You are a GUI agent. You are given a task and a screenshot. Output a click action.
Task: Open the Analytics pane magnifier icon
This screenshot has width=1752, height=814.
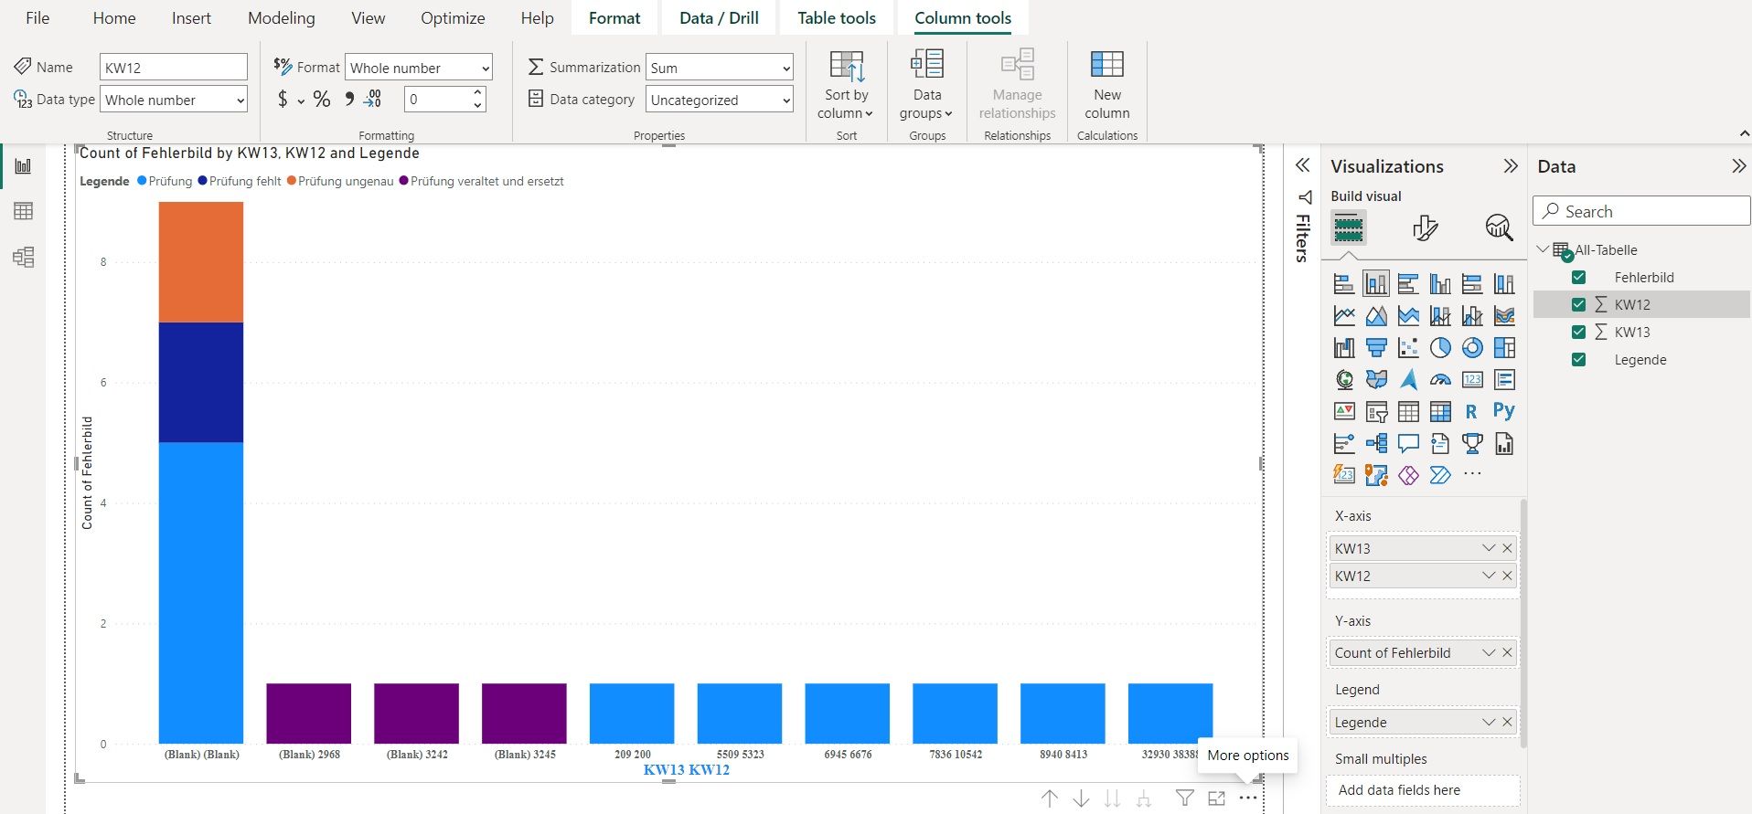pyautogui.click(x=1499, y=227)
